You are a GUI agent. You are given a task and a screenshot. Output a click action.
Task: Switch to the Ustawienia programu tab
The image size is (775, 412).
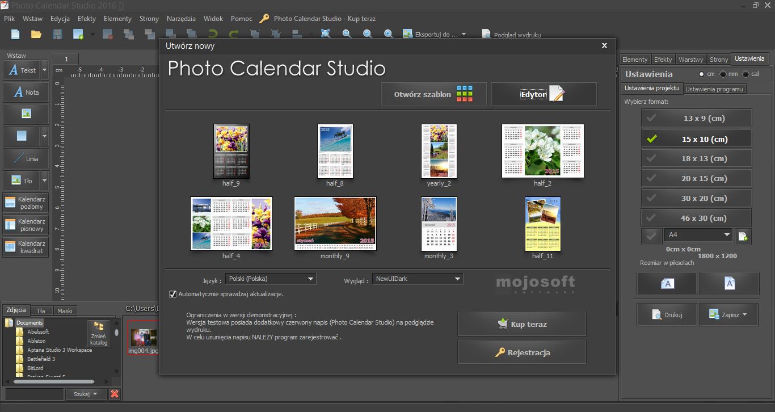pyautogui.click(x=714, y=89)
